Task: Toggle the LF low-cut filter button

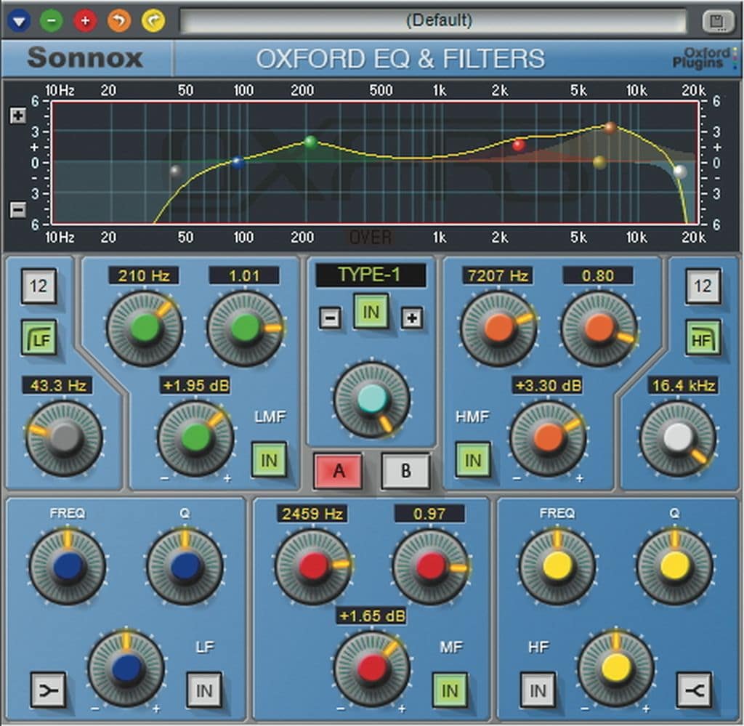Action: tap(39, 338)
